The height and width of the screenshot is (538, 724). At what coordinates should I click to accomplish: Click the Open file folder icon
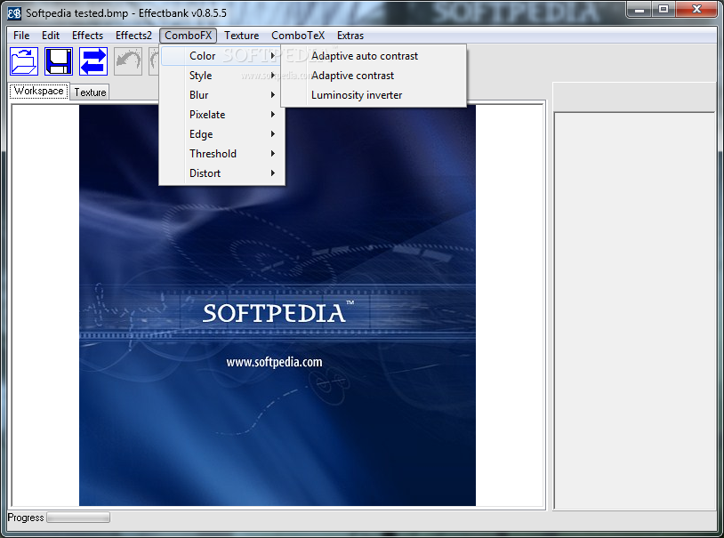pos(24,61)
